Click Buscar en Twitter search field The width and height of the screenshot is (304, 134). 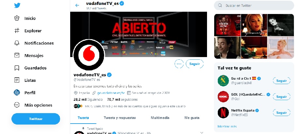click(x=254, y=6)
